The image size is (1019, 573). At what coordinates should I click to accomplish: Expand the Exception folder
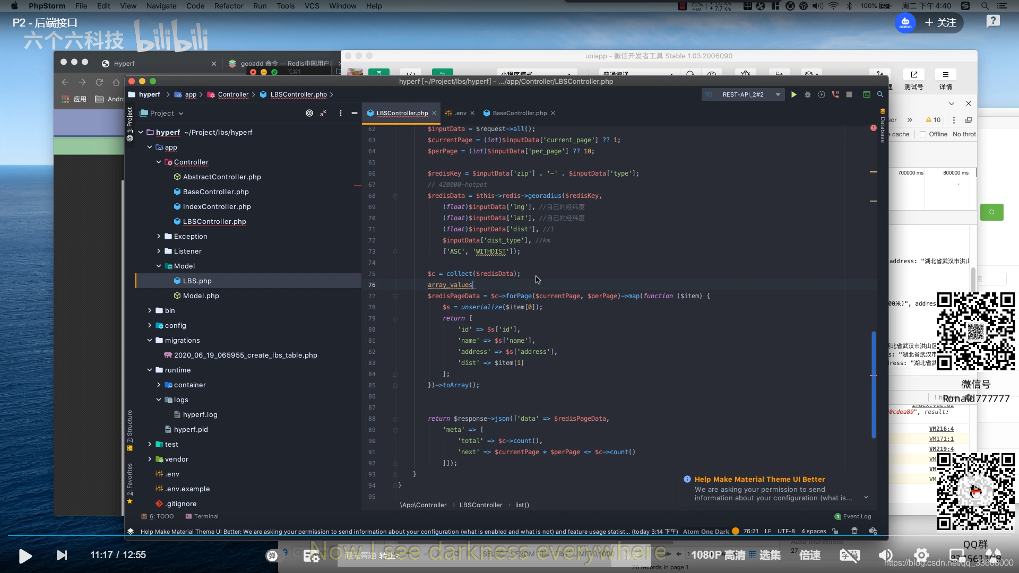[158, 236]
